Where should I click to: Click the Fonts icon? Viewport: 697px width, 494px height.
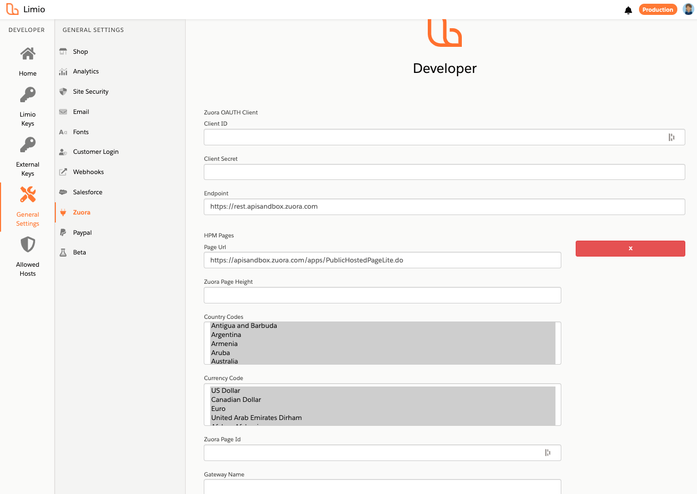[63, 132]
